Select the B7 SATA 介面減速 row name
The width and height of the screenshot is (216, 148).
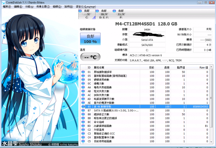(x=116, y=110)
